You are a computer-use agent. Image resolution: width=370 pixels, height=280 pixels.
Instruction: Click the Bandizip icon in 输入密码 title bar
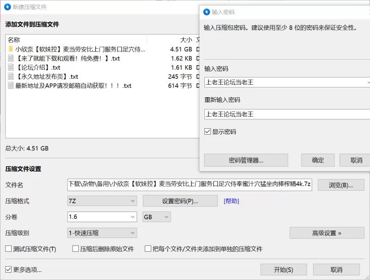(207, 12)
